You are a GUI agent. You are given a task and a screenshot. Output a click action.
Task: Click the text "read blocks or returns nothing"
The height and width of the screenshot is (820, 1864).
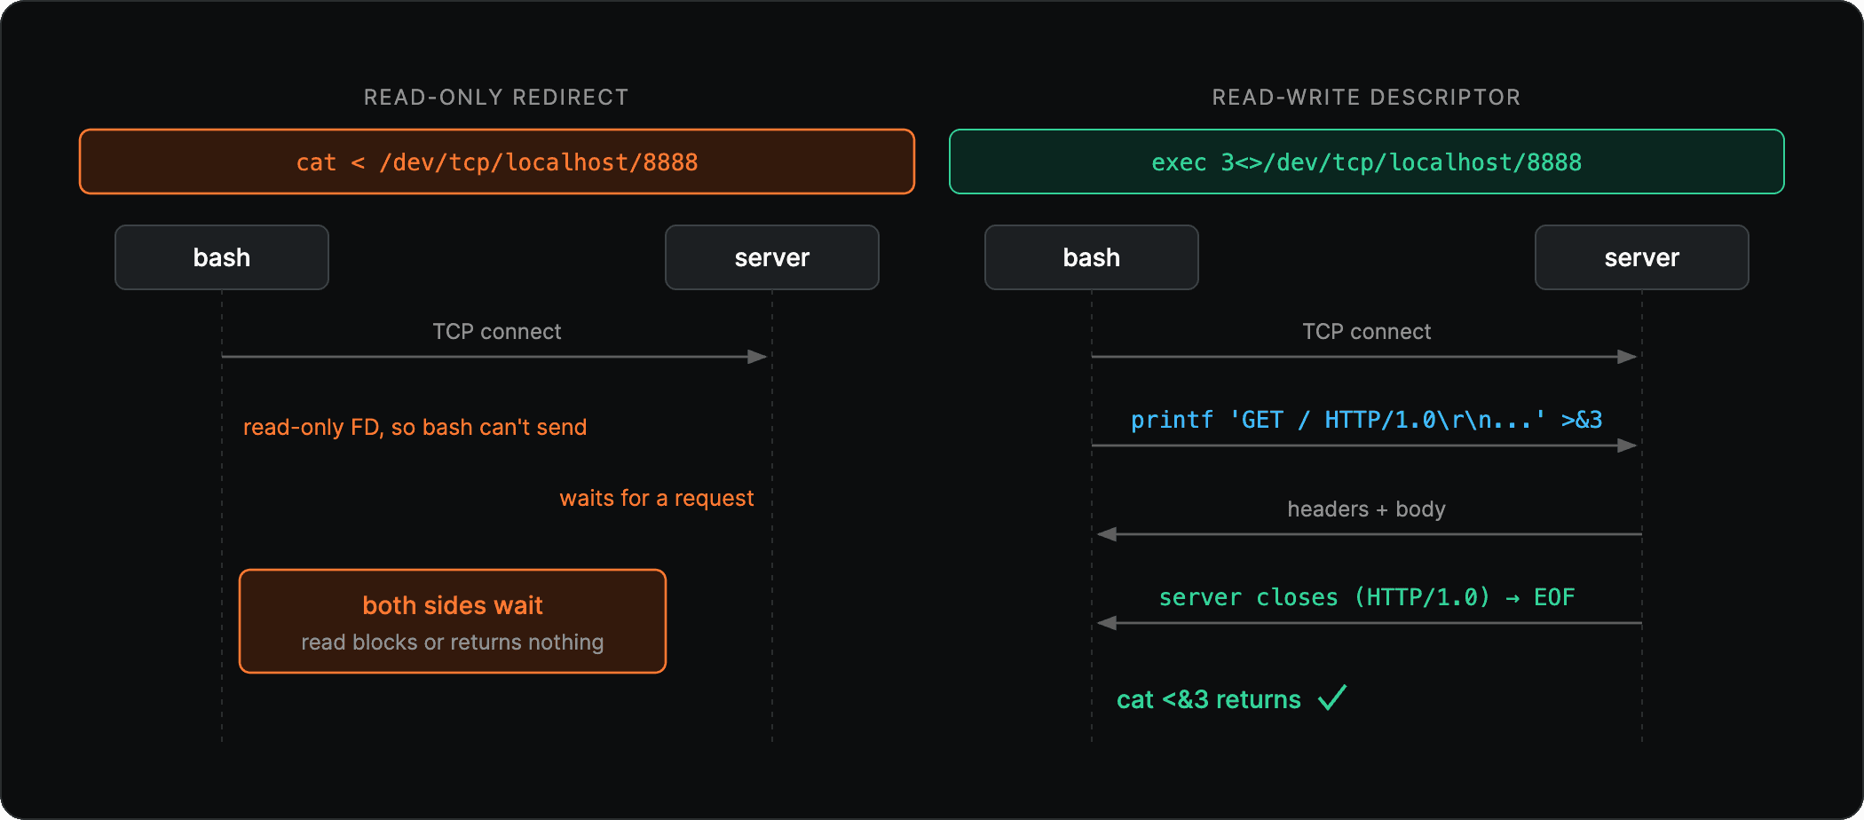[453, 643]
